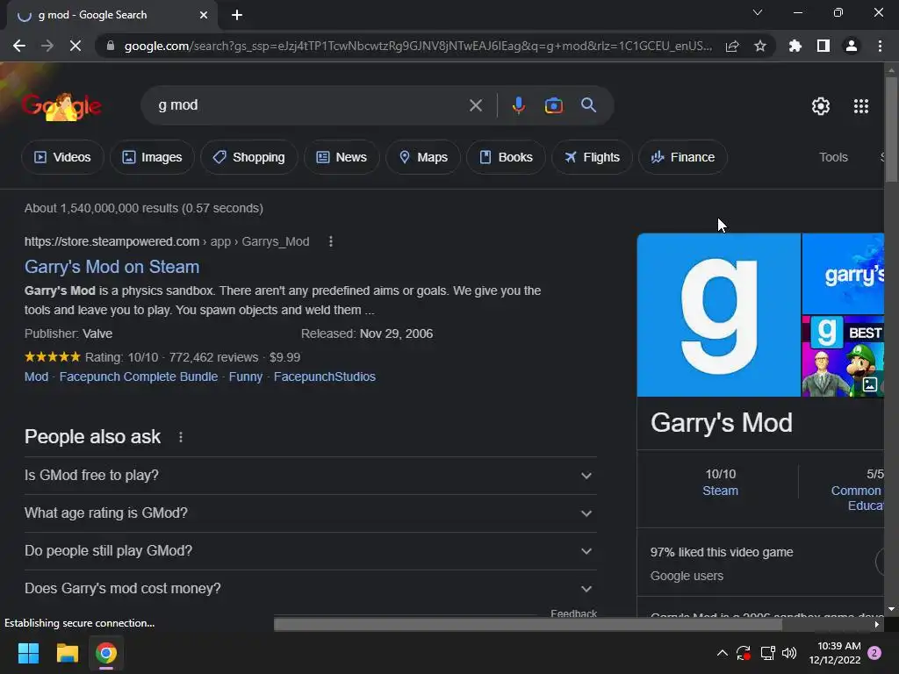This screenshot has width=899, height=674.
Task: View site security lock information
Action: tap(111, 46)
